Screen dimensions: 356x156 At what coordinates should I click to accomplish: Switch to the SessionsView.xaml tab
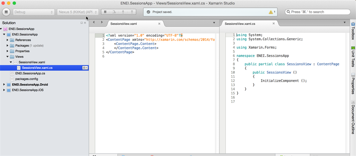(124, 24)
